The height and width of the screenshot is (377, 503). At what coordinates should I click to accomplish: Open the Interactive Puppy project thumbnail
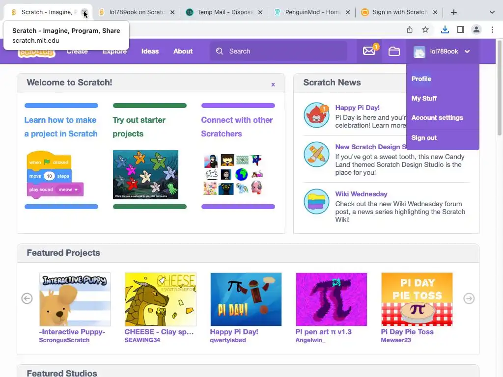pos(75,299)
